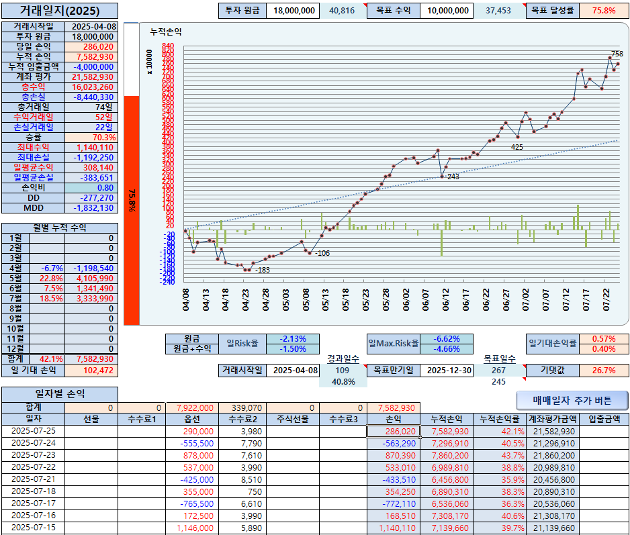Select the 손실거래일 value 22일
630x535 pixels.
[91, 128]
